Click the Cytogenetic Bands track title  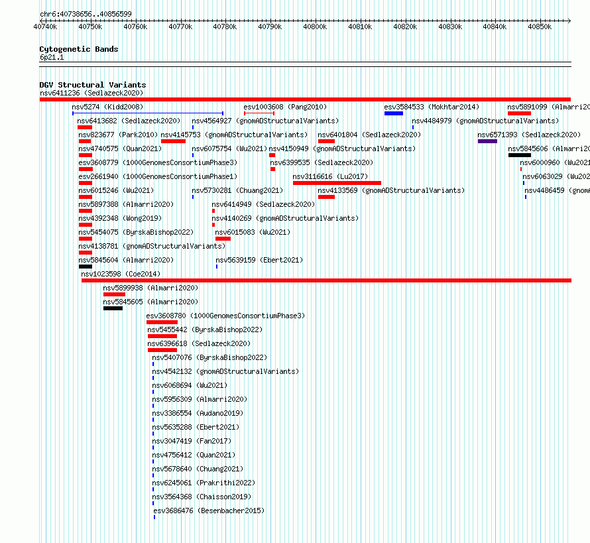[79, 49]
